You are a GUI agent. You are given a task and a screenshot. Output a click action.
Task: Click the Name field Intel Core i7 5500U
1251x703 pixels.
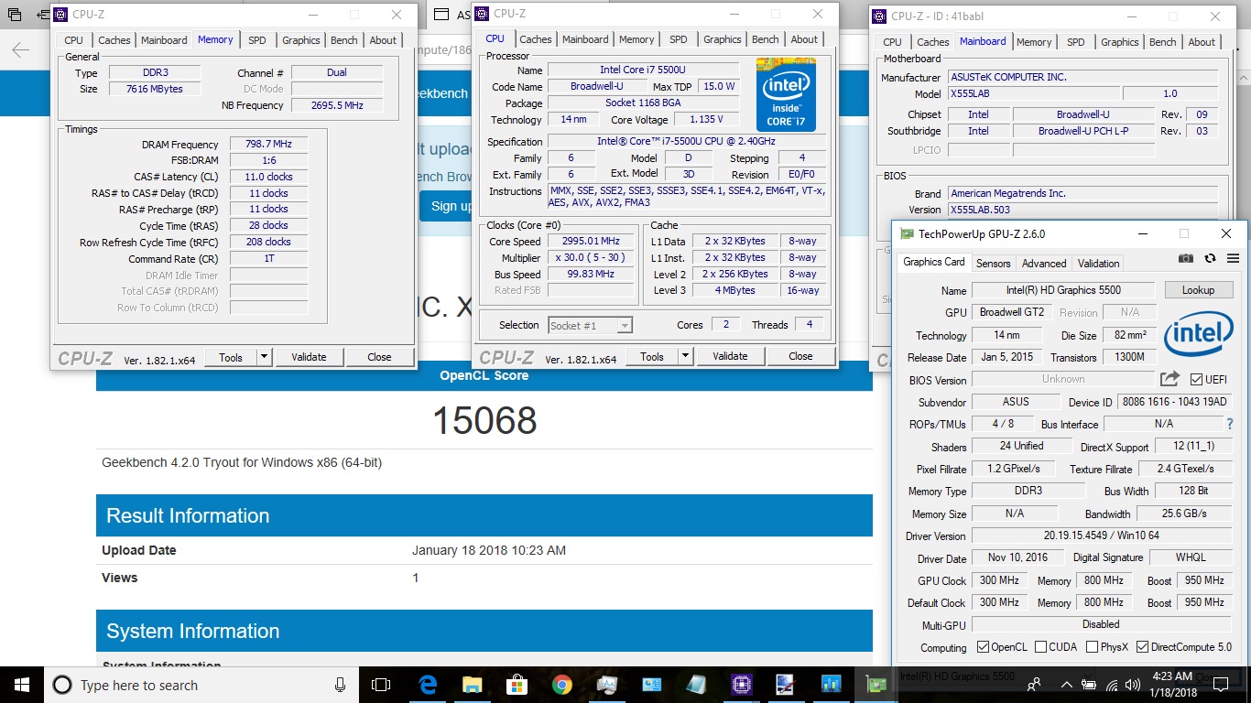point(643,70)
